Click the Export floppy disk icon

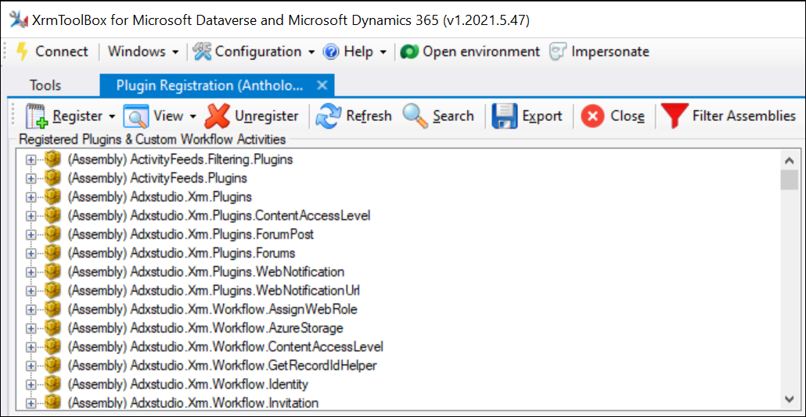pyautogui.click(x=504, y=116)
